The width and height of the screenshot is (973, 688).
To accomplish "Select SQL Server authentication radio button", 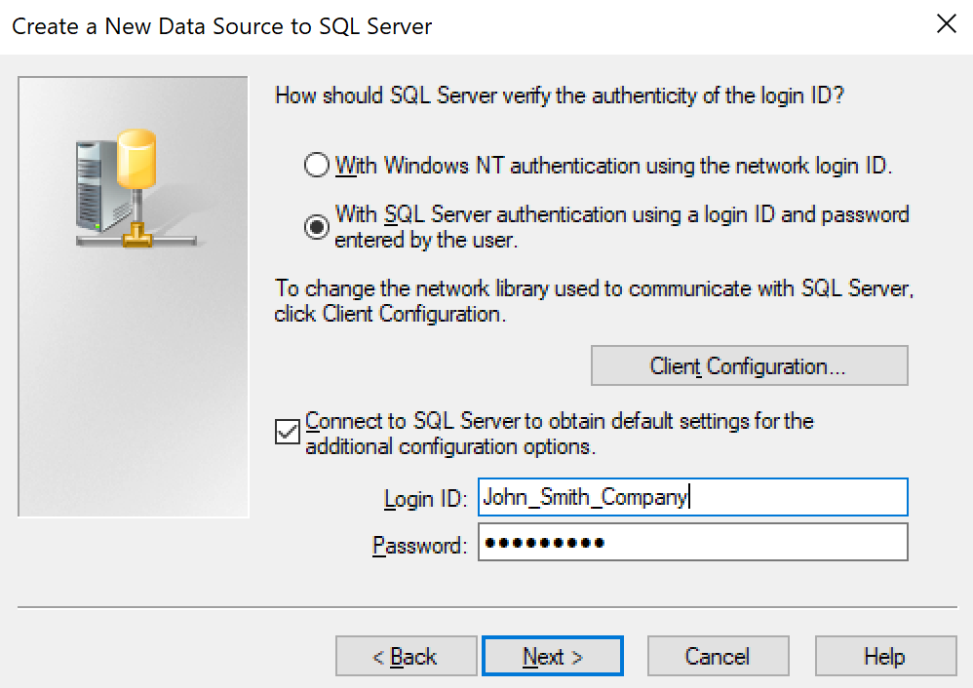I will tap(317, 227).
